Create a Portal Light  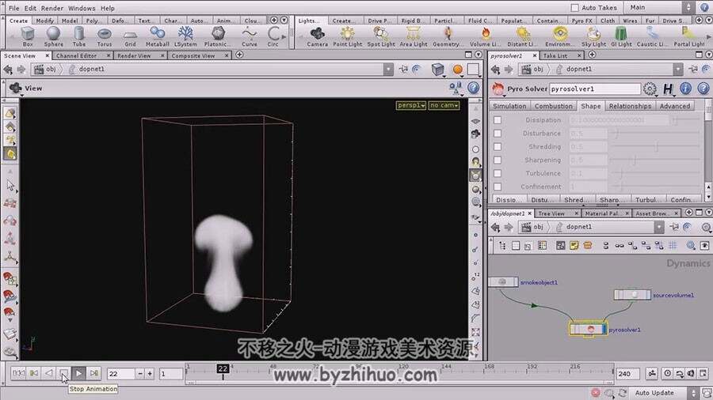(x=689, y=36)
